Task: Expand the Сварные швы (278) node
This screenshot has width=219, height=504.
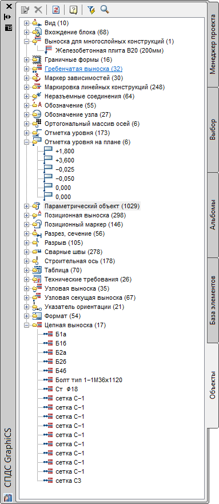Action: [26, 252]
